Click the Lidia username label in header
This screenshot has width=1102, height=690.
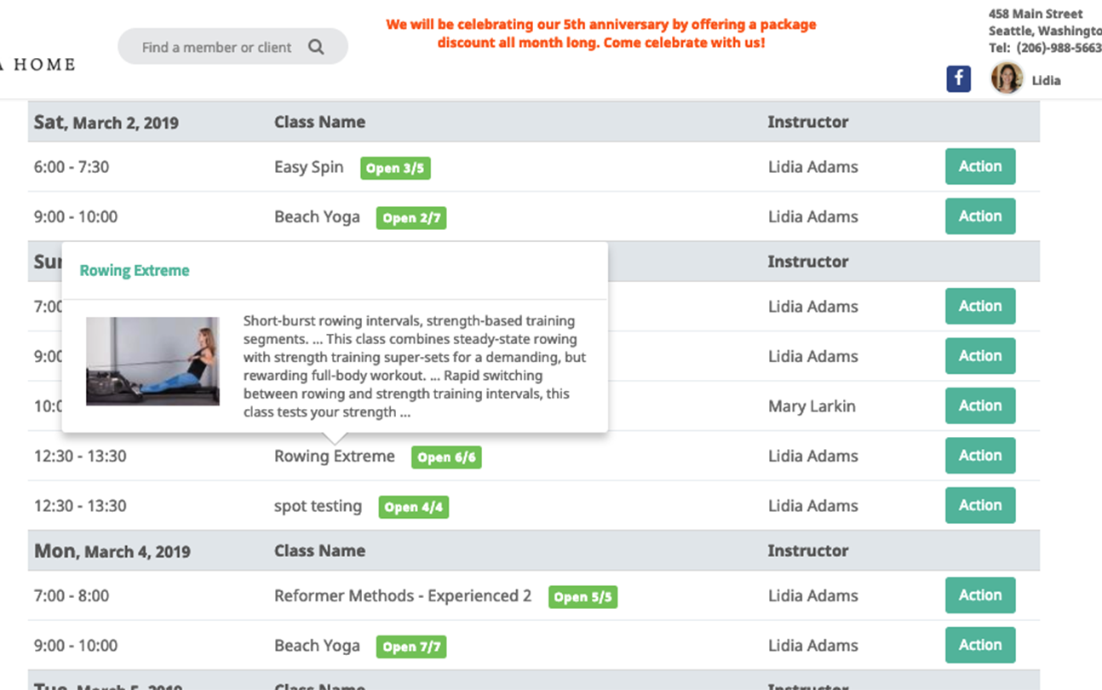click(x=1046, y=81)
